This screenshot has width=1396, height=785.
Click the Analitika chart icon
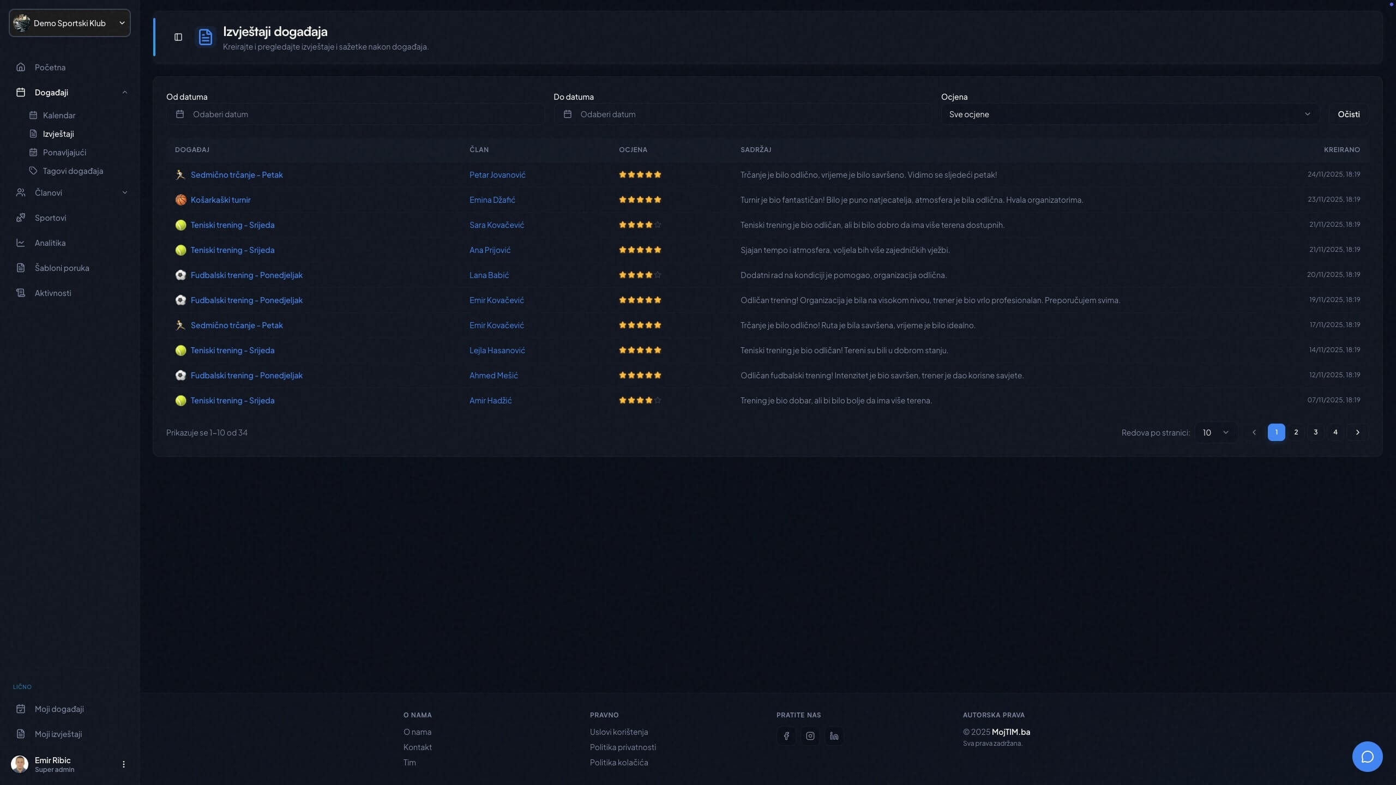tap(21, 243)
